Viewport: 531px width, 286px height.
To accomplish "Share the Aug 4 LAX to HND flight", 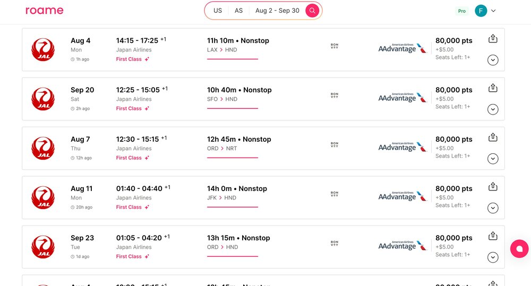I will (493, 39).
